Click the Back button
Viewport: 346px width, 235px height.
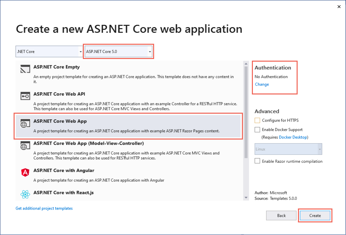(x=281, y=215)
